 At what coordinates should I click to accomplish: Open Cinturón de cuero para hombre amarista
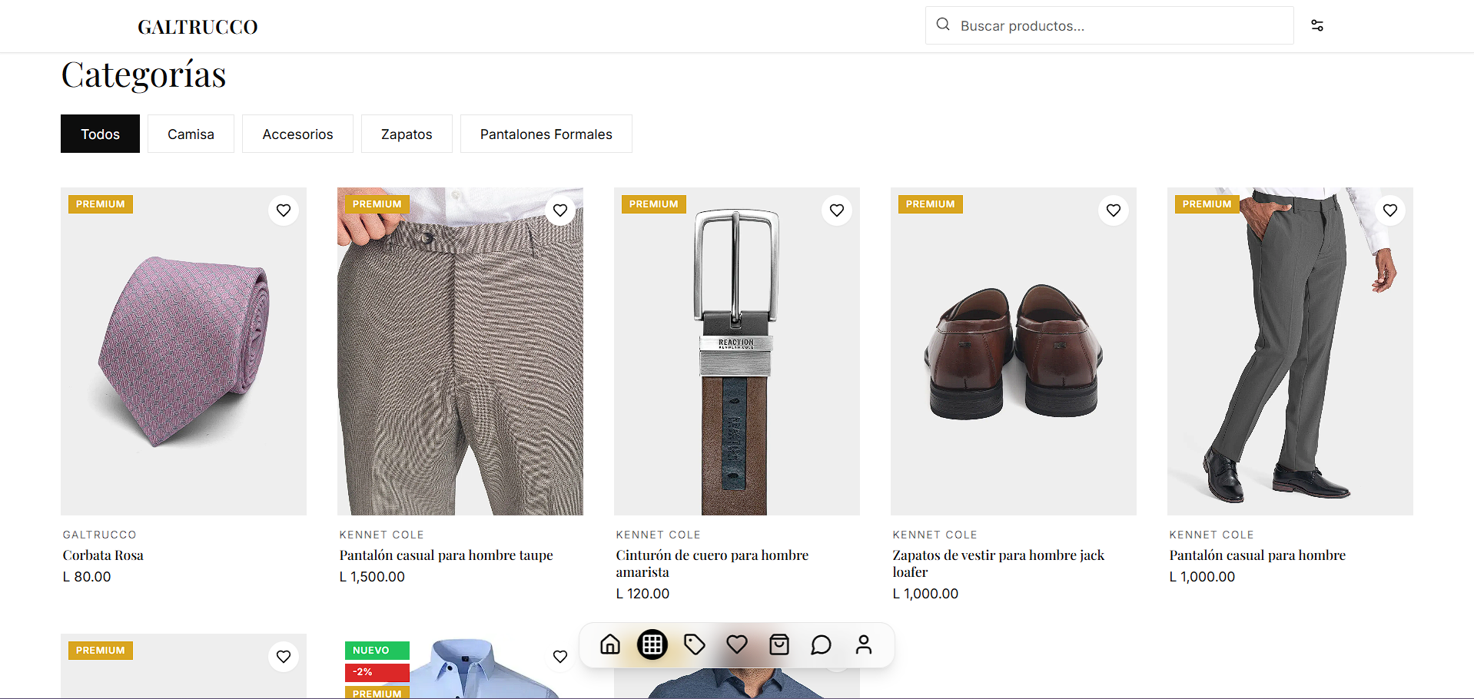(712, 563)
